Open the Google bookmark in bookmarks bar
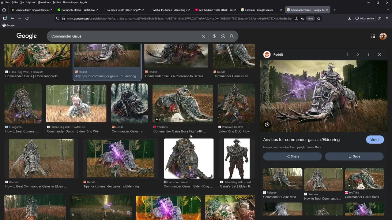This screenshot has width=392, height=220. point(9,25)
